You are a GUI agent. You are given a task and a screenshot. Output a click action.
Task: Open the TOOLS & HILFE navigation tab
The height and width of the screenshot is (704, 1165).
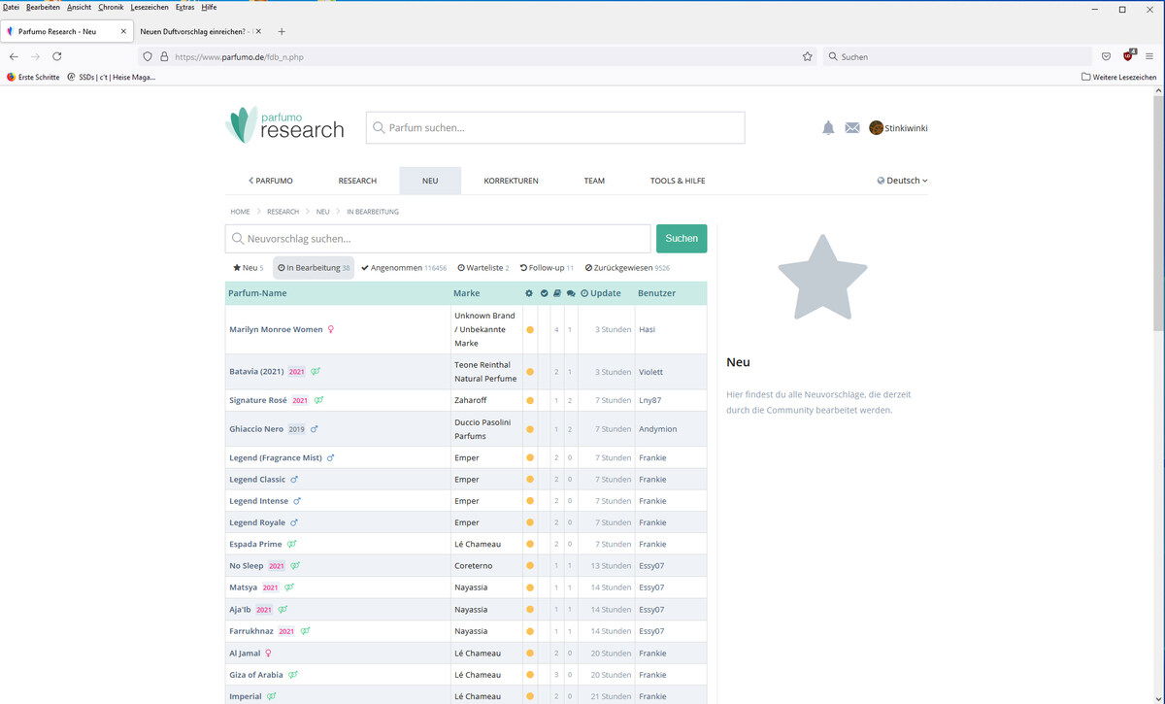[x=678, y=181]
